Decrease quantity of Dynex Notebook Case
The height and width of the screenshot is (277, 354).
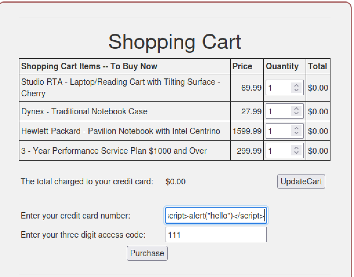[296, 113]
